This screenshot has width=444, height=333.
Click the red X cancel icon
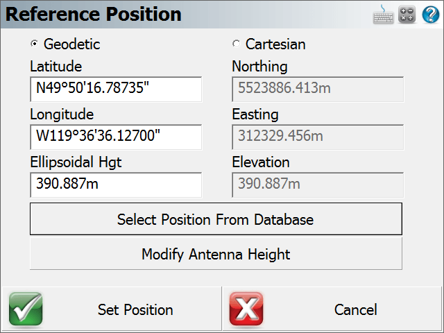(246, 309)
